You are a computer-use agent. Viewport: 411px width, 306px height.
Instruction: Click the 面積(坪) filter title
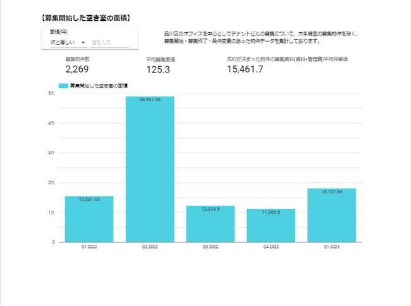pyautogui.click(x=59, y=32)
